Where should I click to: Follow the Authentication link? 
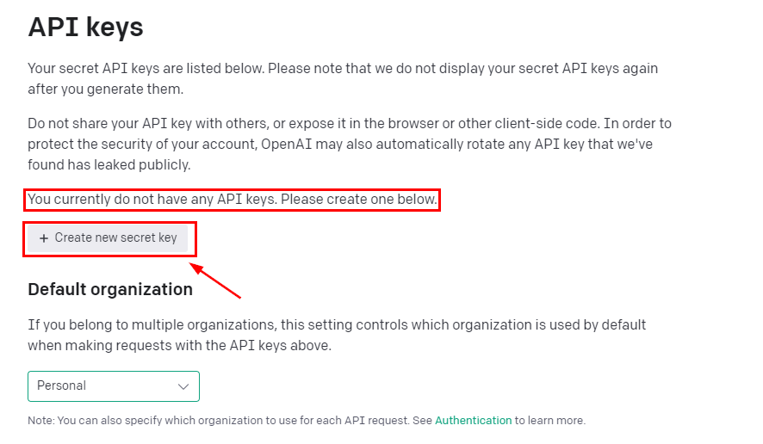click(473, 421)
